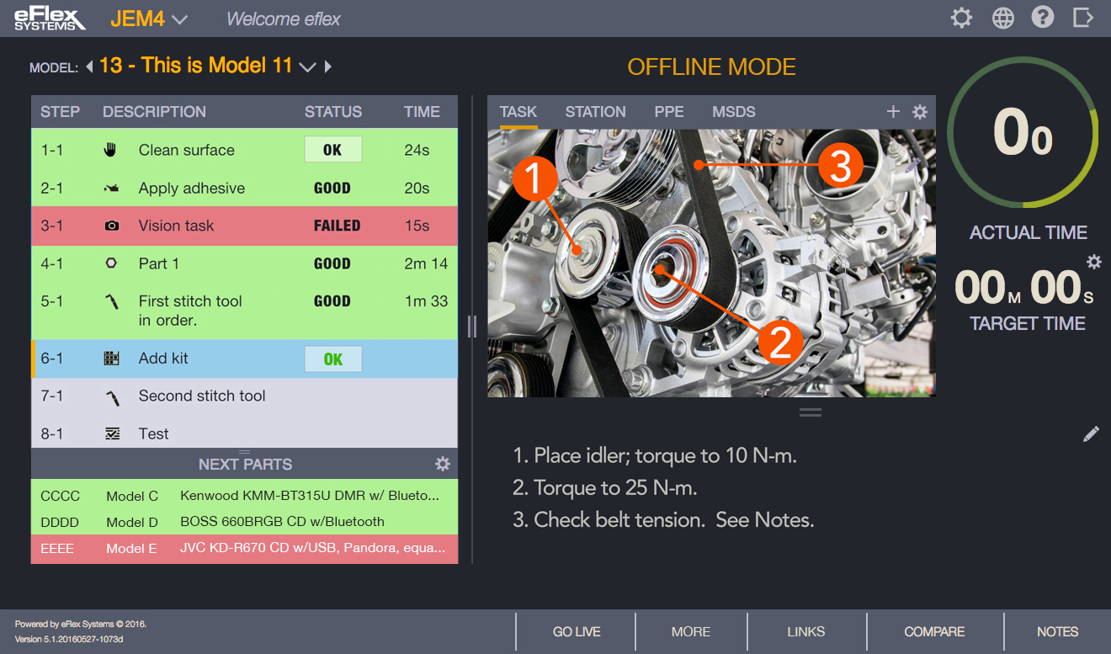The width and height of the screenshot is (1111, 654).
Task: Open task panel gear settings icon
Action: pos(920,111)
